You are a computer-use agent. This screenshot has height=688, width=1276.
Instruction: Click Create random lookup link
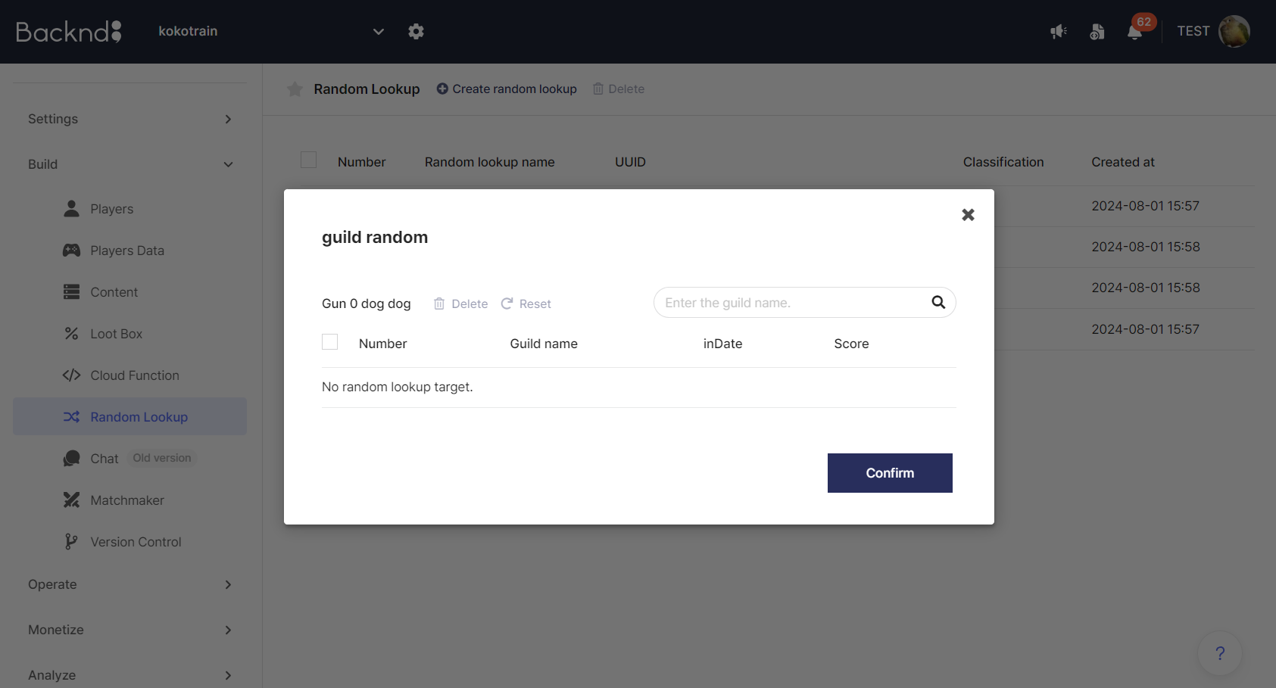pos(507,89)
